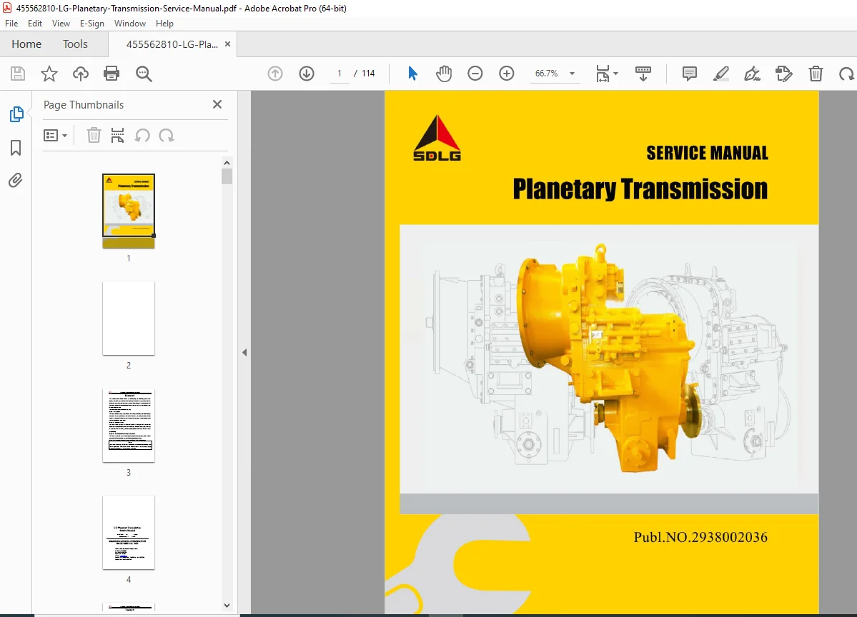Viewport: 857px width, 617px height.
Task: Print the document with the printer icon
Action: coord(112,74)
